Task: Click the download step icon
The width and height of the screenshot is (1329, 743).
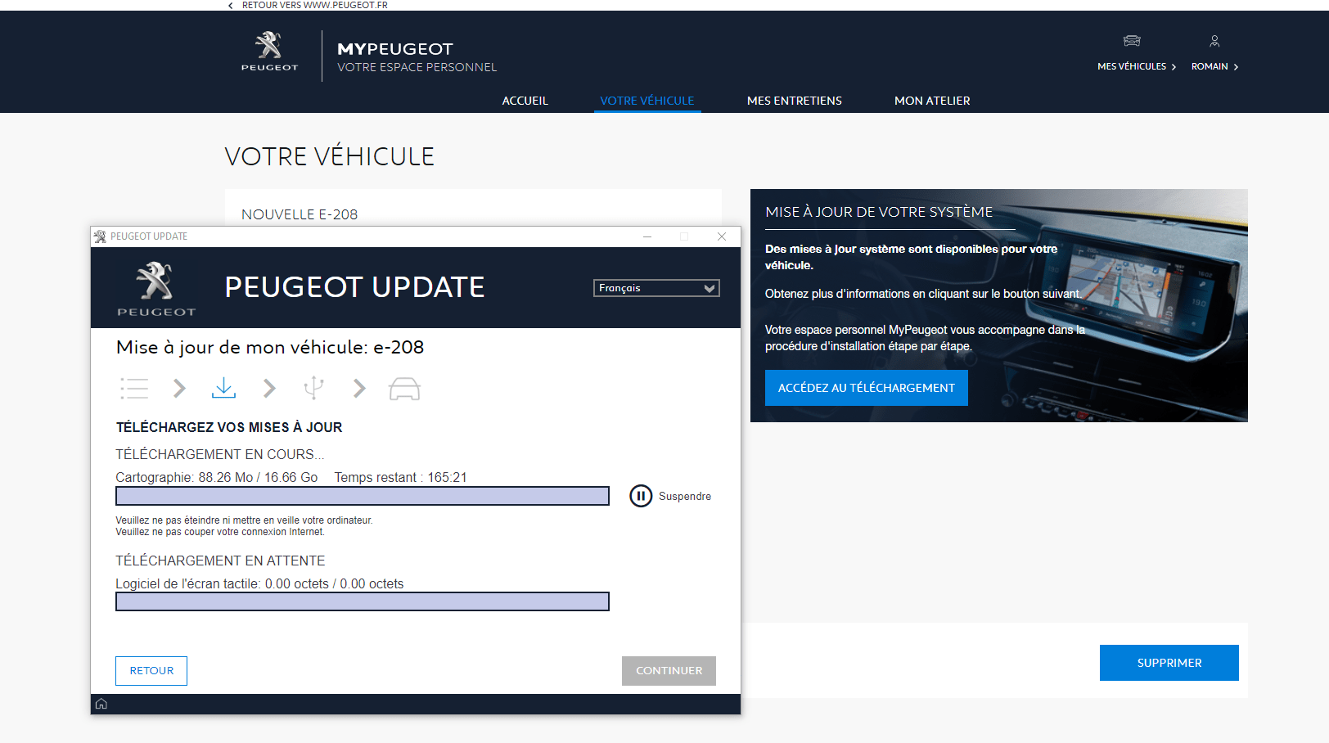Action: coord(223,388)
